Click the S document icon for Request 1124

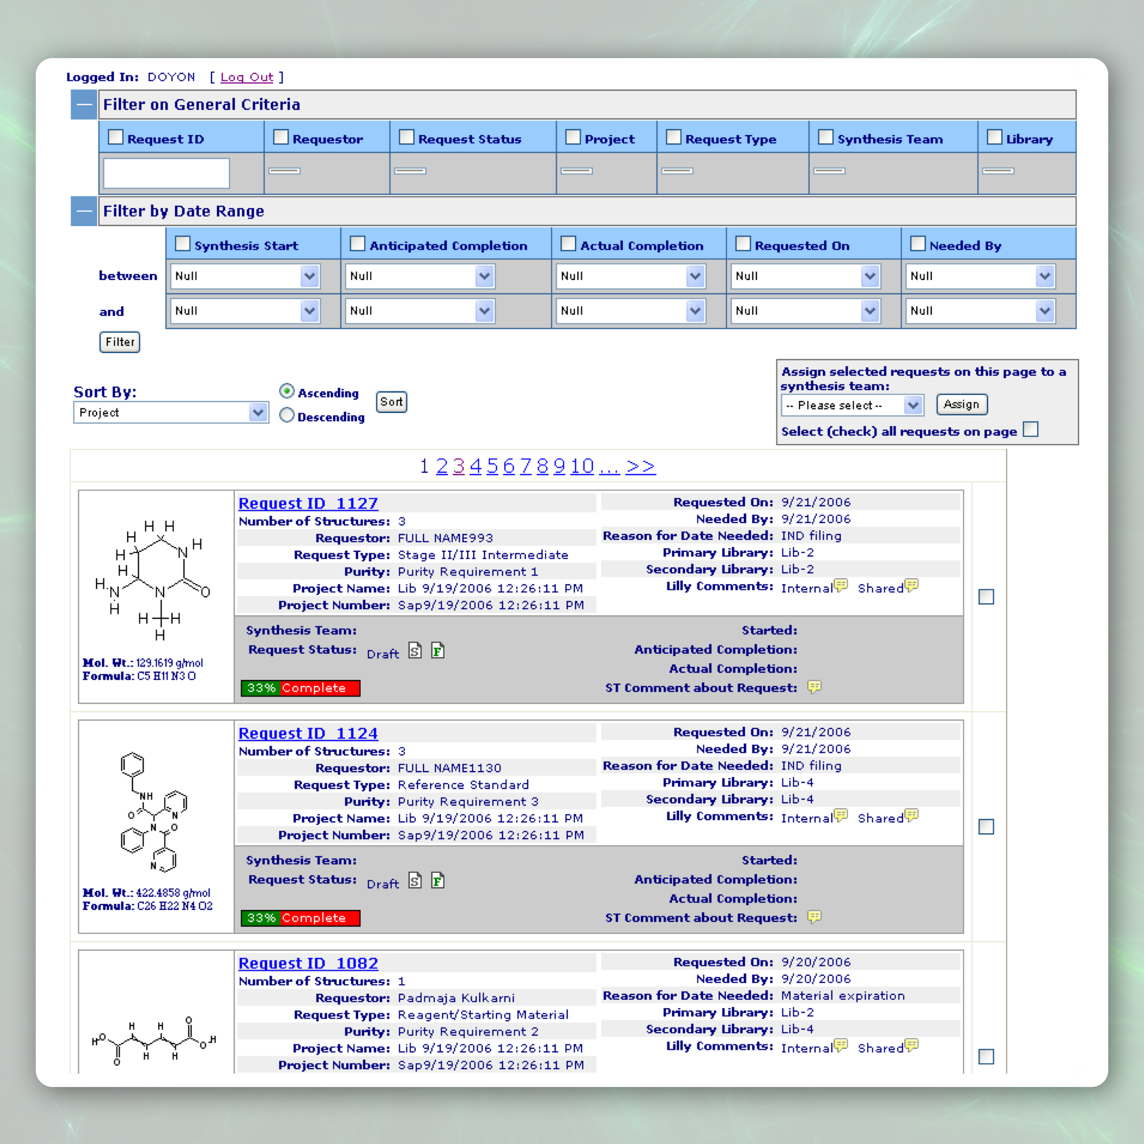click(x=415, y=881)
